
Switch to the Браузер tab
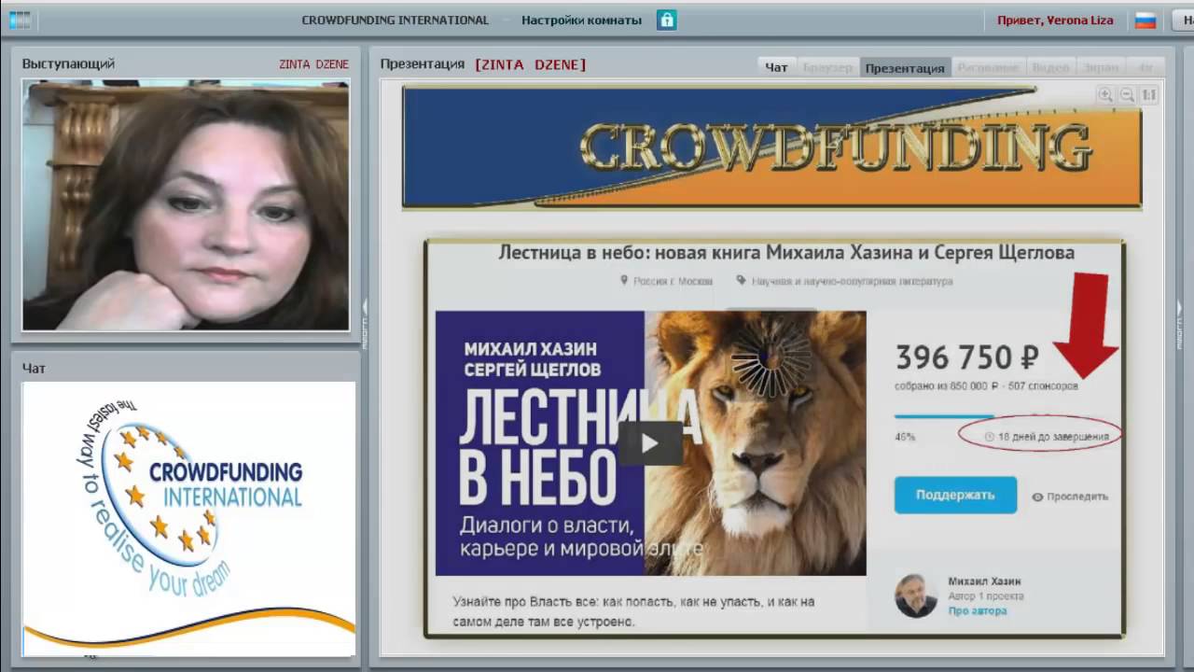tap(827, 67)
